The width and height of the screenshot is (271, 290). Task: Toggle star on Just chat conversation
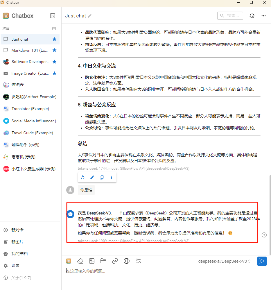coord(54,39)
